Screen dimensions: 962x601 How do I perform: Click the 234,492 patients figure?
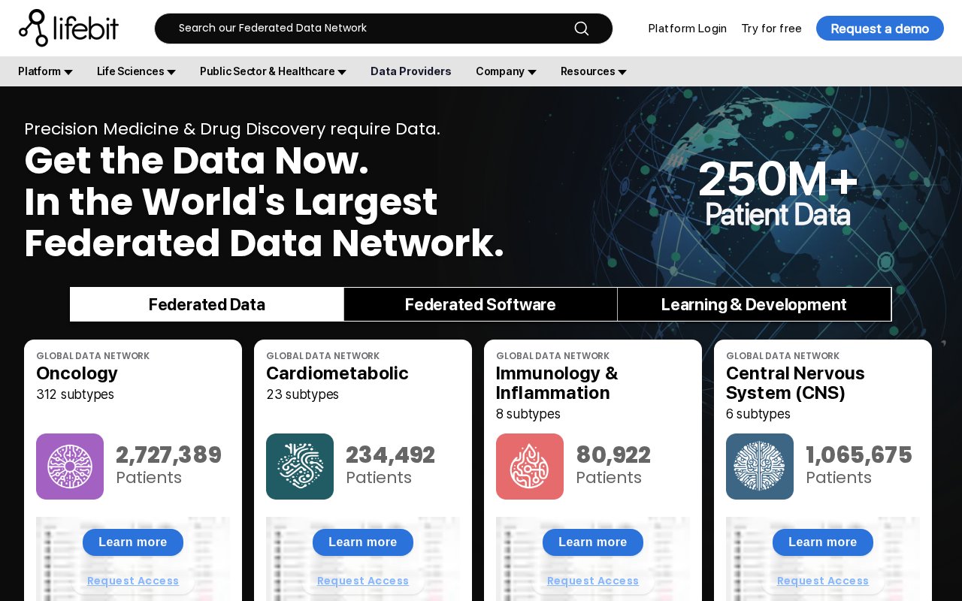390,455
